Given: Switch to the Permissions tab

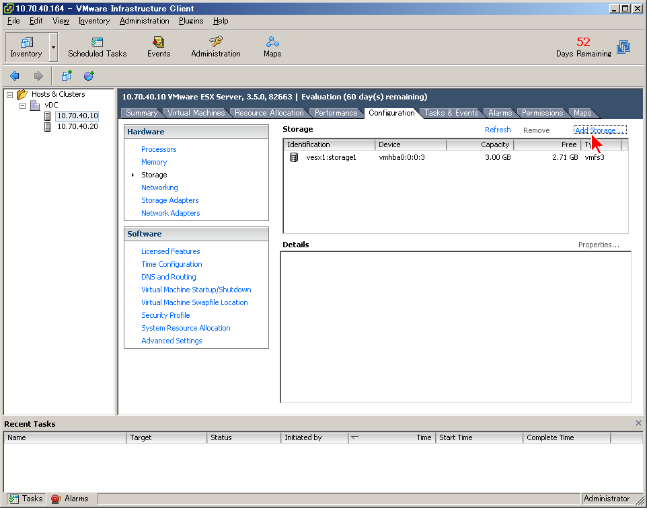Looking at the screenshot, I should pyautogui.click(x=542, y=113).
